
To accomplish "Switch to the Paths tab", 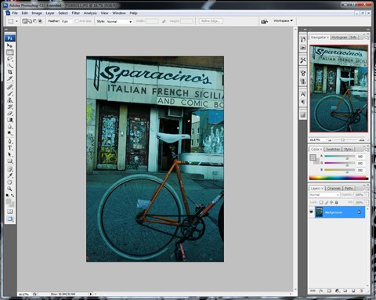I will tap(349, 188).
